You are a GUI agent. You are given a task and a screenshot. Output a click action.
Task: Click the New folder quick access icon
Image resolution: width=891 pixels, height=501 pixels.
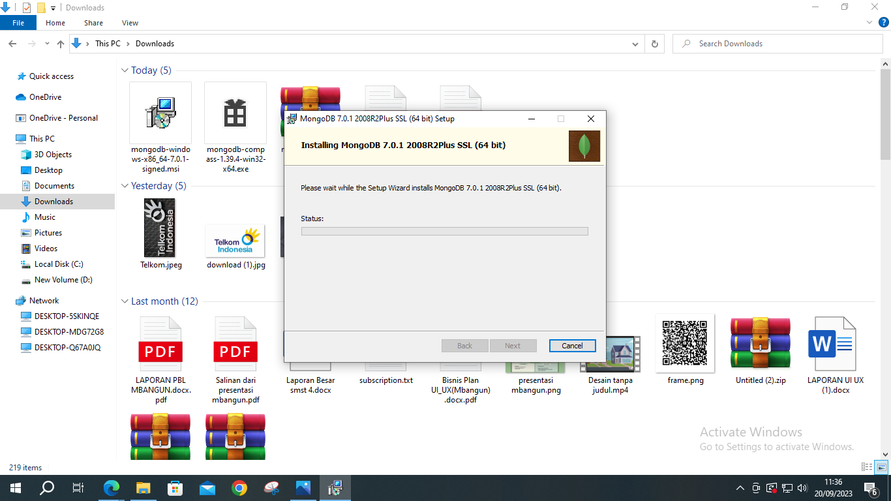coord(41,8)
